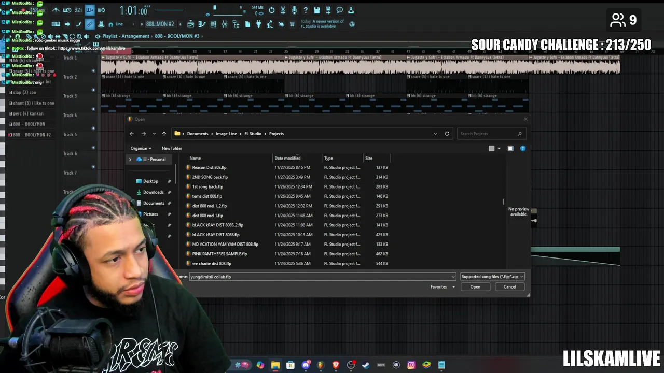Click the Search Projects field
This screenshot has width=664, height=373.
[491, 134]
